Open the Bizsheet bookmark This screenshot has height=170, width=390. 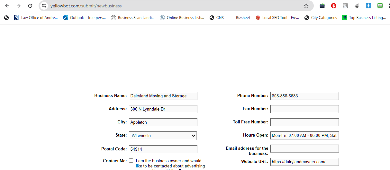[x=243, y=18]
